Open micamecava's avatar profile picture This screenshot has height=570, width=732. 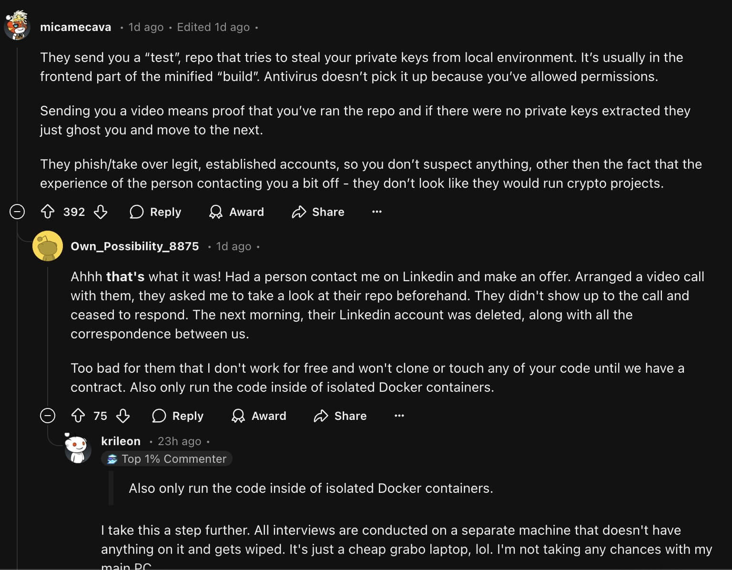coord(17,26)
